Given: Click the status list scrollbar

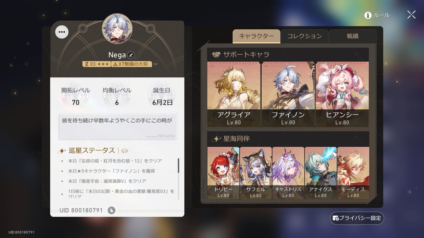Looking at the screenshot, I should [178, 165].
